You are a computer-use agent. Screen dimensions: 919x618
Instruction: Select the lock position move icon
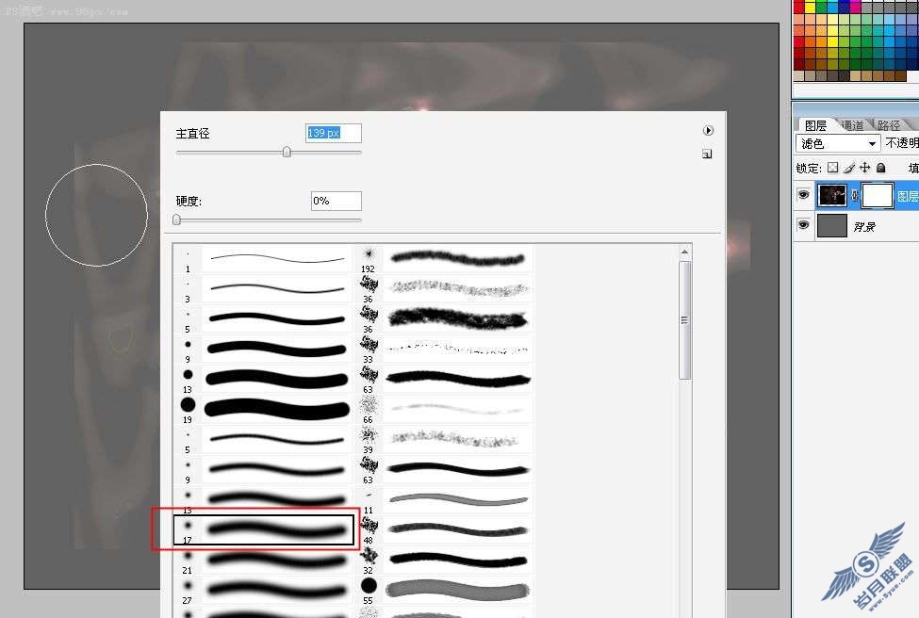pos(864,168)
